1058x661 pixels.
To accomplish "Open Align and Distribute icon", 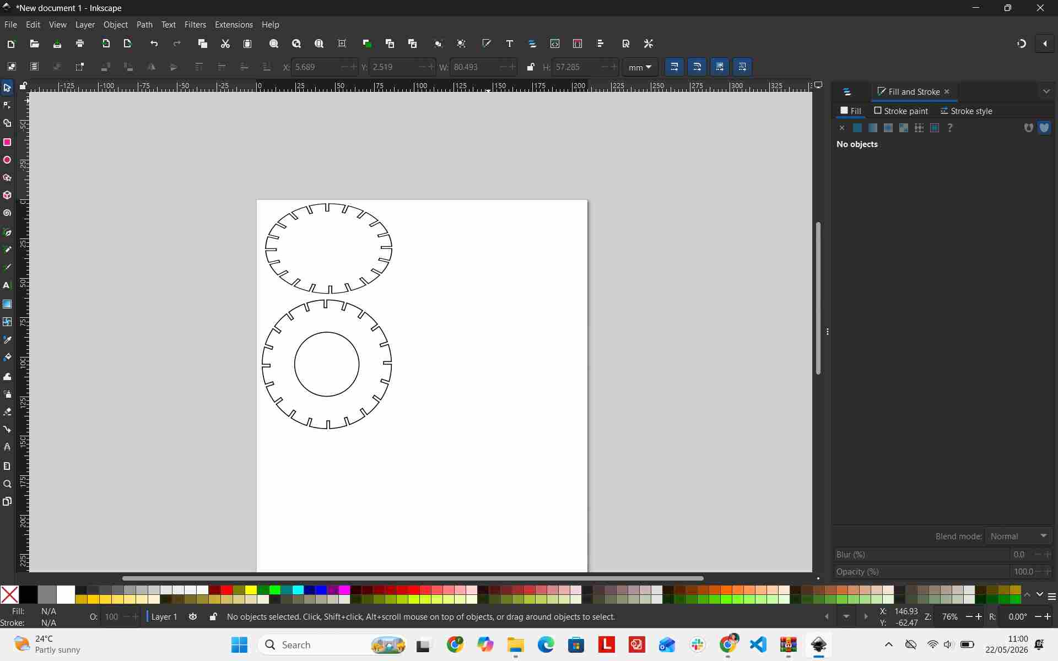I will click(x=601, y=44).
